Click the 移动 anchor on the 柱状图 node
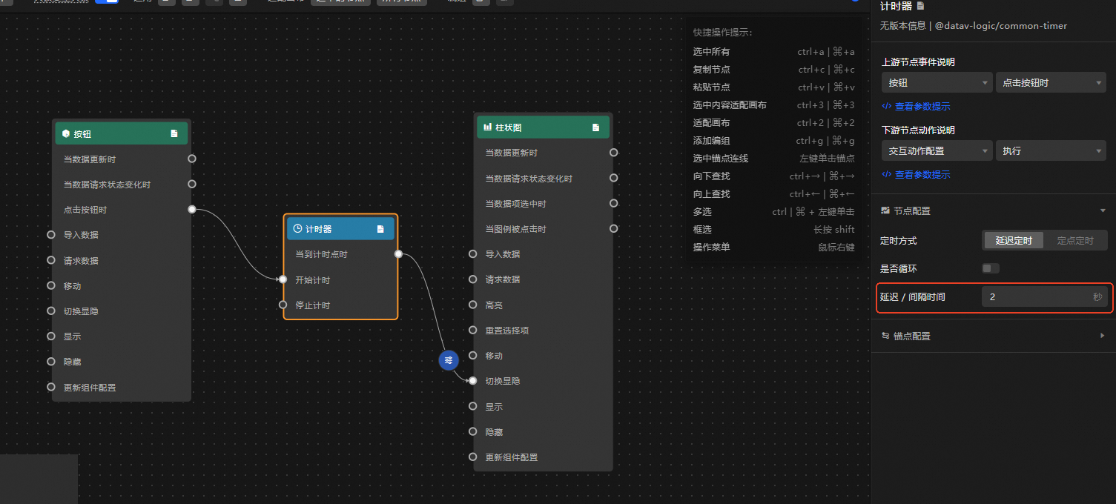Screen dimensions: 1116x504 tap(473, 355)
